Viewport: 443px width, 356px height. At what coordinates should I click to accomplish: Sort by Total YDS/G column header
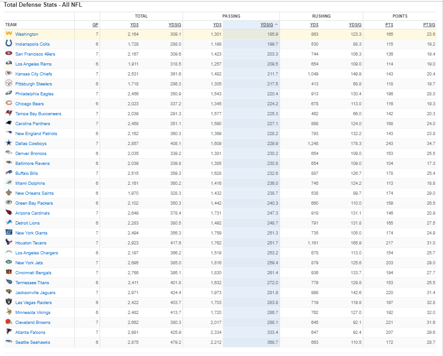point(175,25)
